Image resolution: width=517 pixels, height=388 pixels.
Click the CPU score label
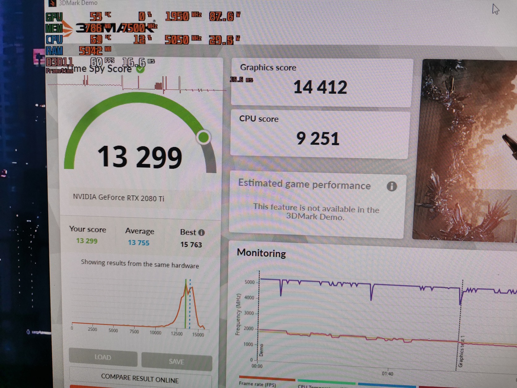[259, 119]
